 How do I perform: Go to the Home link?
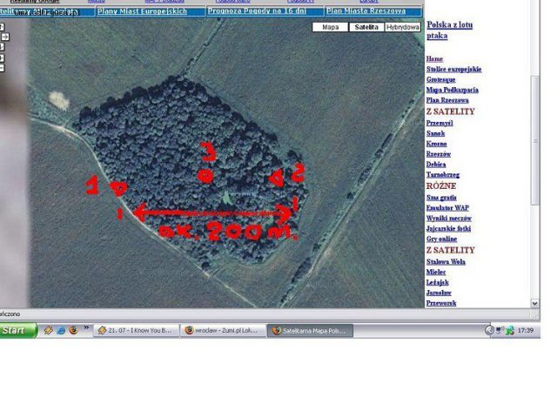click(434, 58)
